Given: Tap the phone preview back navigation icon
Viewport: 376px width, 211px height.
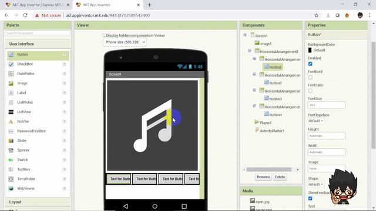Looking at the screenshot, I should [x=125, y=206].
